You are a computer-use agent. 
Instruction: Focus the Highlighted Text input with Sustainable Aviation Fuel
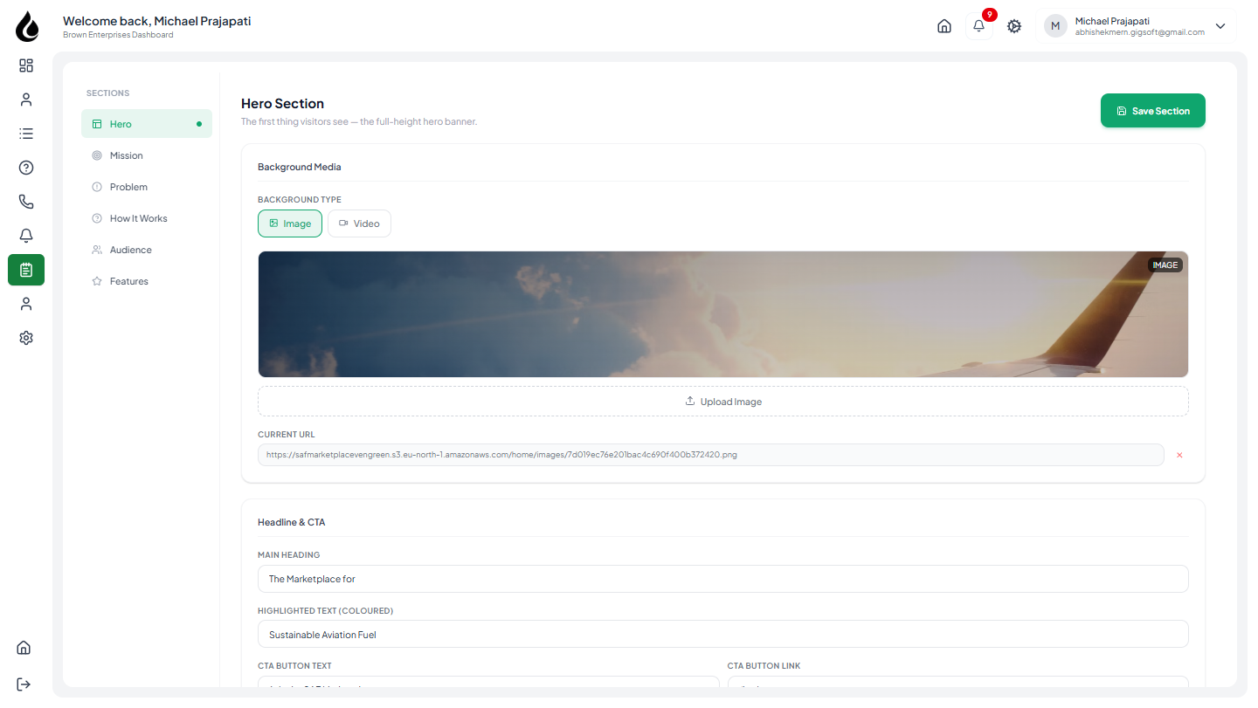point(723,635)
